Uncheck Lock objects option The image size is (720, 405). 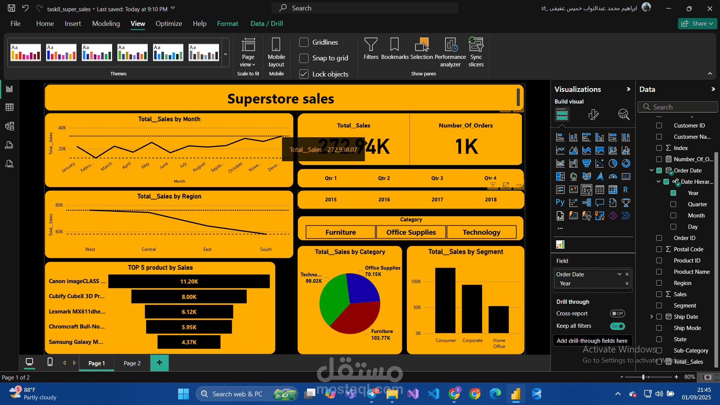pos(304,74)
